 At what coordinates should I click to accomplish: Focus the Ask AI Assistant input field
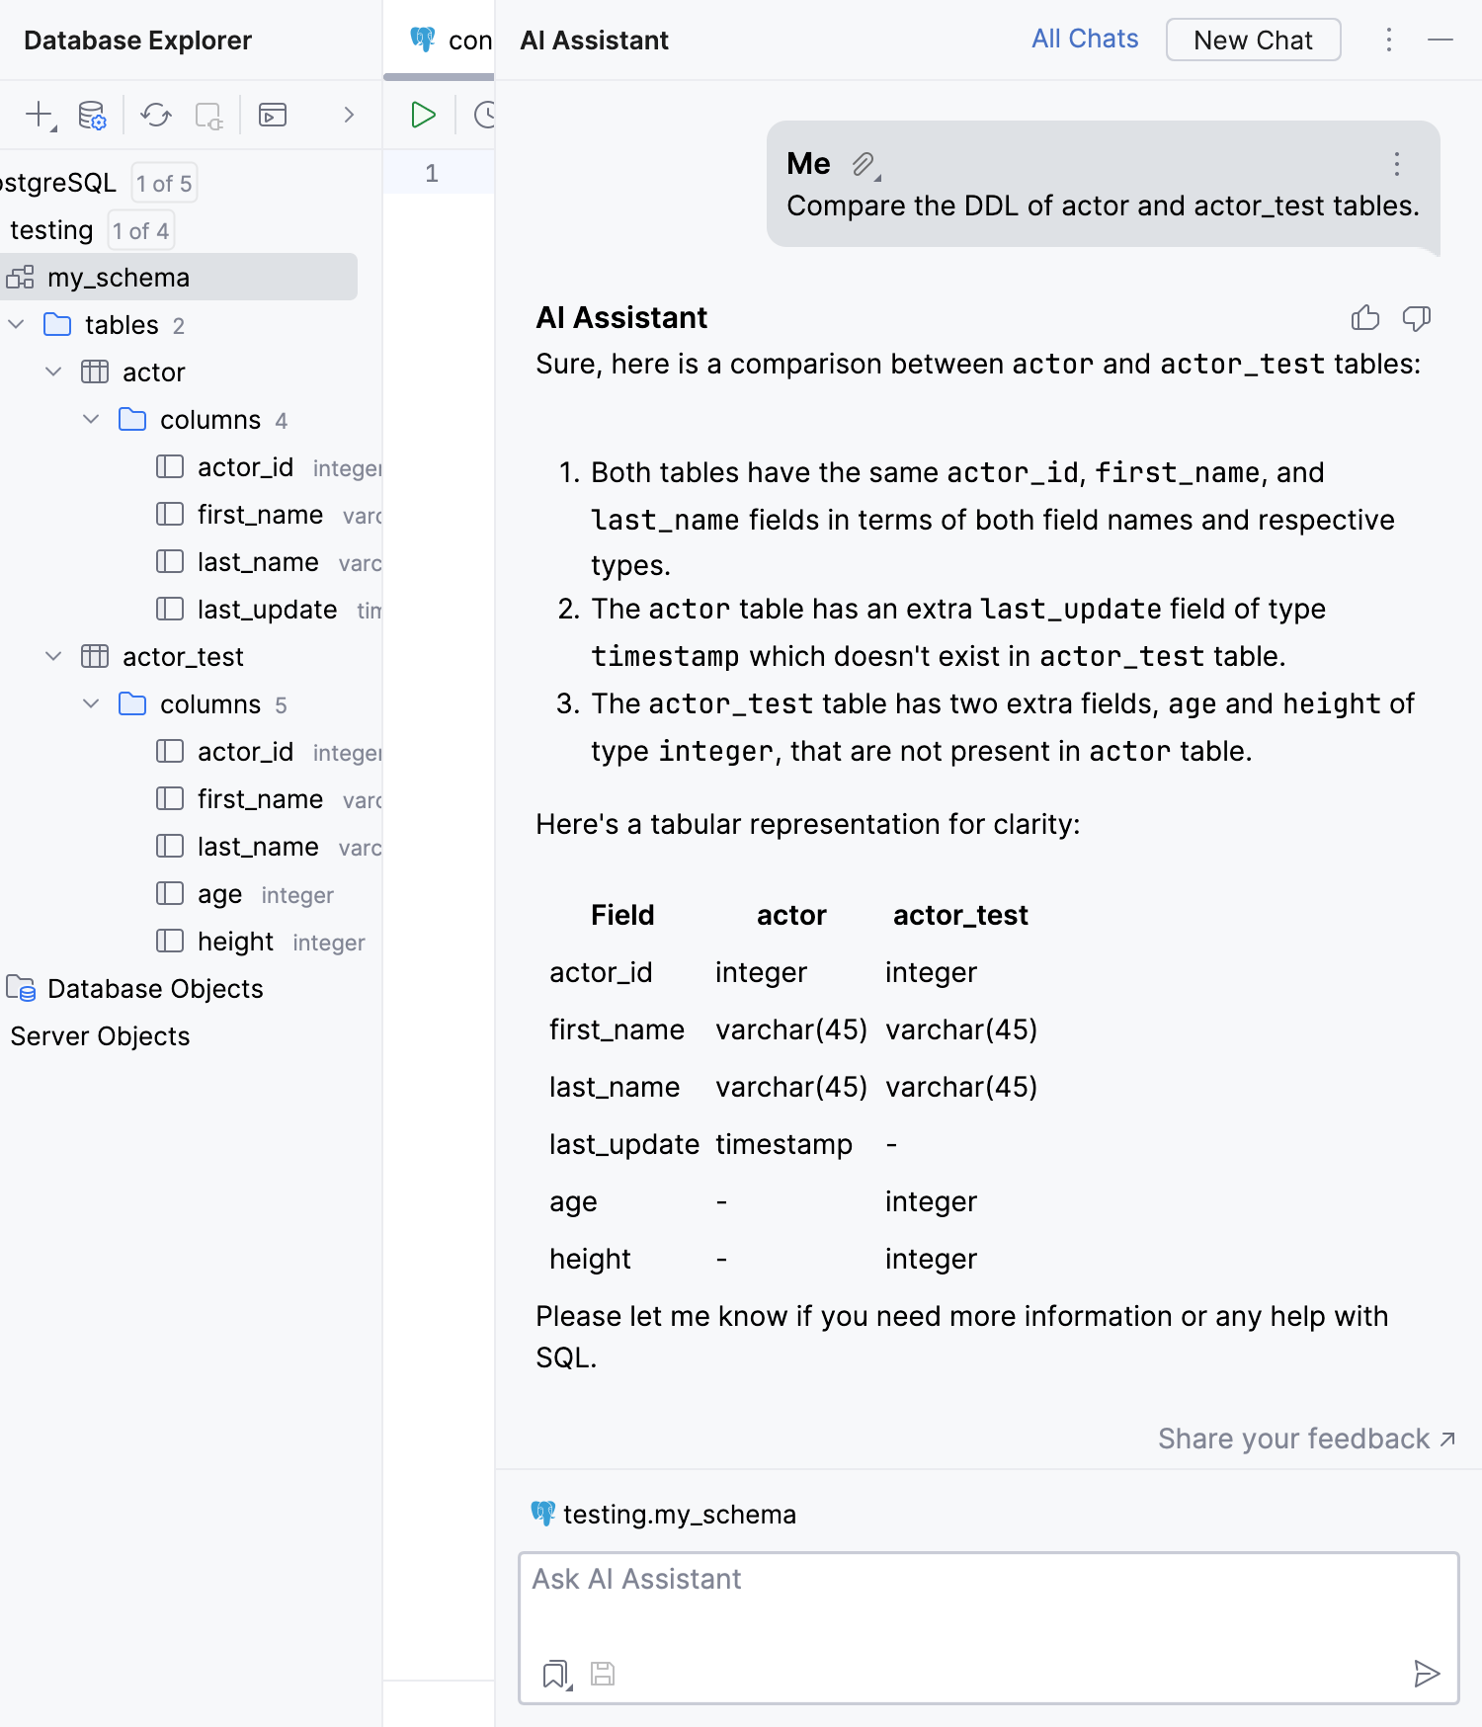(x=988, y=1601)
